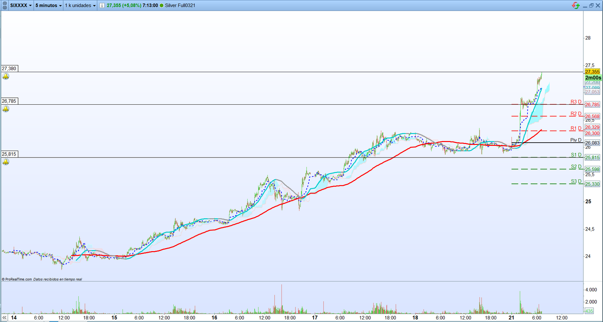Click 'Datos recibidos en tiempo real' status text

point(58,279)
